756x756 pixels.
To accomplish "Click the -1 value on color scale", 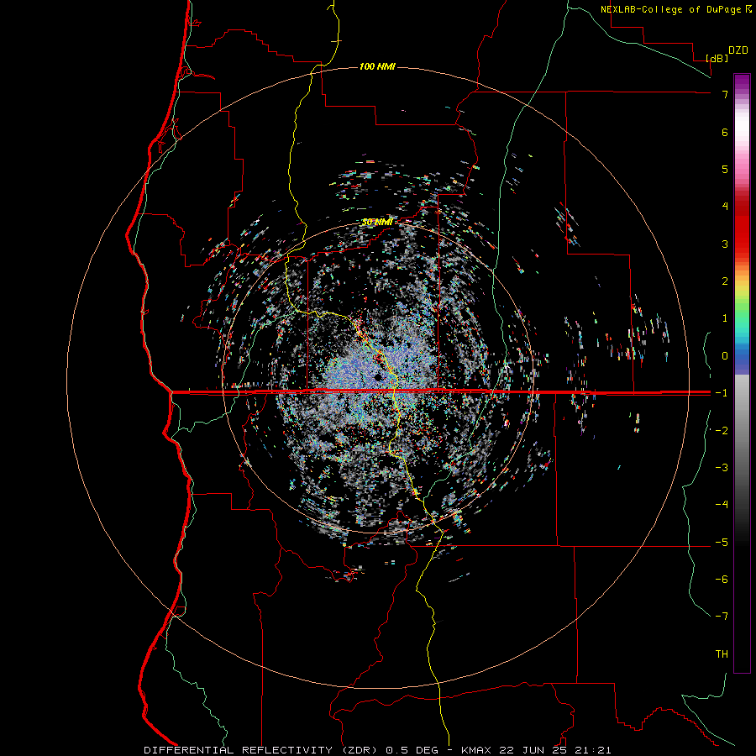I will point(722,393).
